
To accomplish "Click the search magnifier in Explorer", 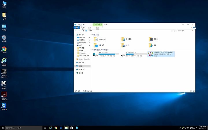I will point(192,31).
